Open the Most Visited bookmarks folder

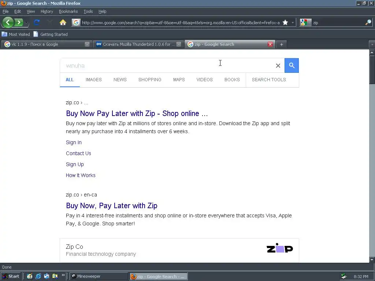click(16, 34)
